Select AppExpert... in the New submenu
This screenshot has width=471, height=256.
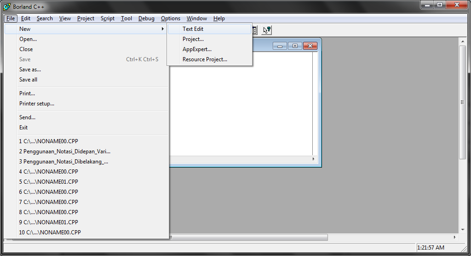(x=209, y=49)
